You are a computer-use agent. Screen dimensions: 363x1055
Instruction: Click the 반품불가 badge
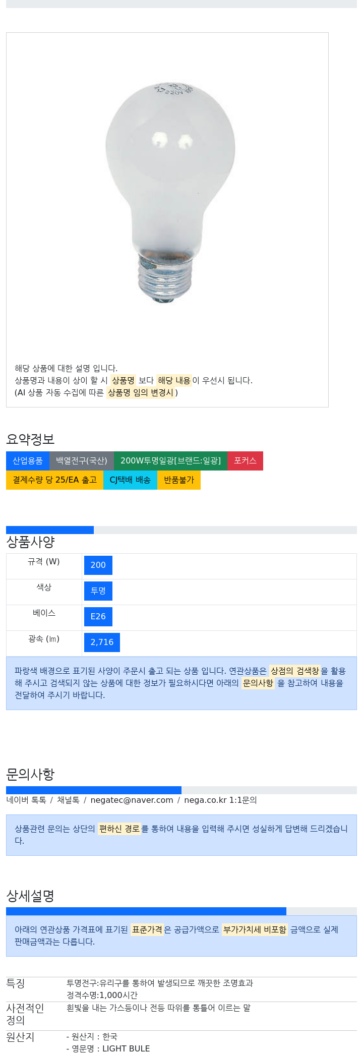[179, 480]
